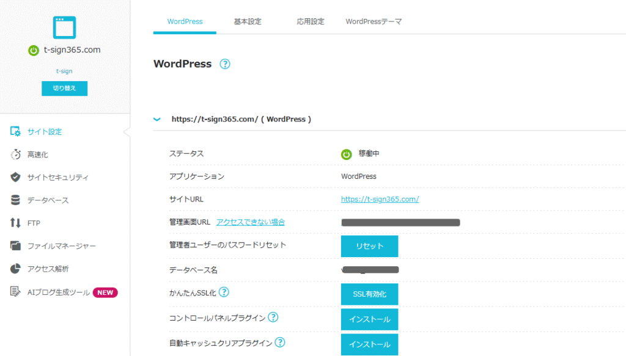Go to サイトセキュリティ menu
626x356 pixels.
pos(58,178)
